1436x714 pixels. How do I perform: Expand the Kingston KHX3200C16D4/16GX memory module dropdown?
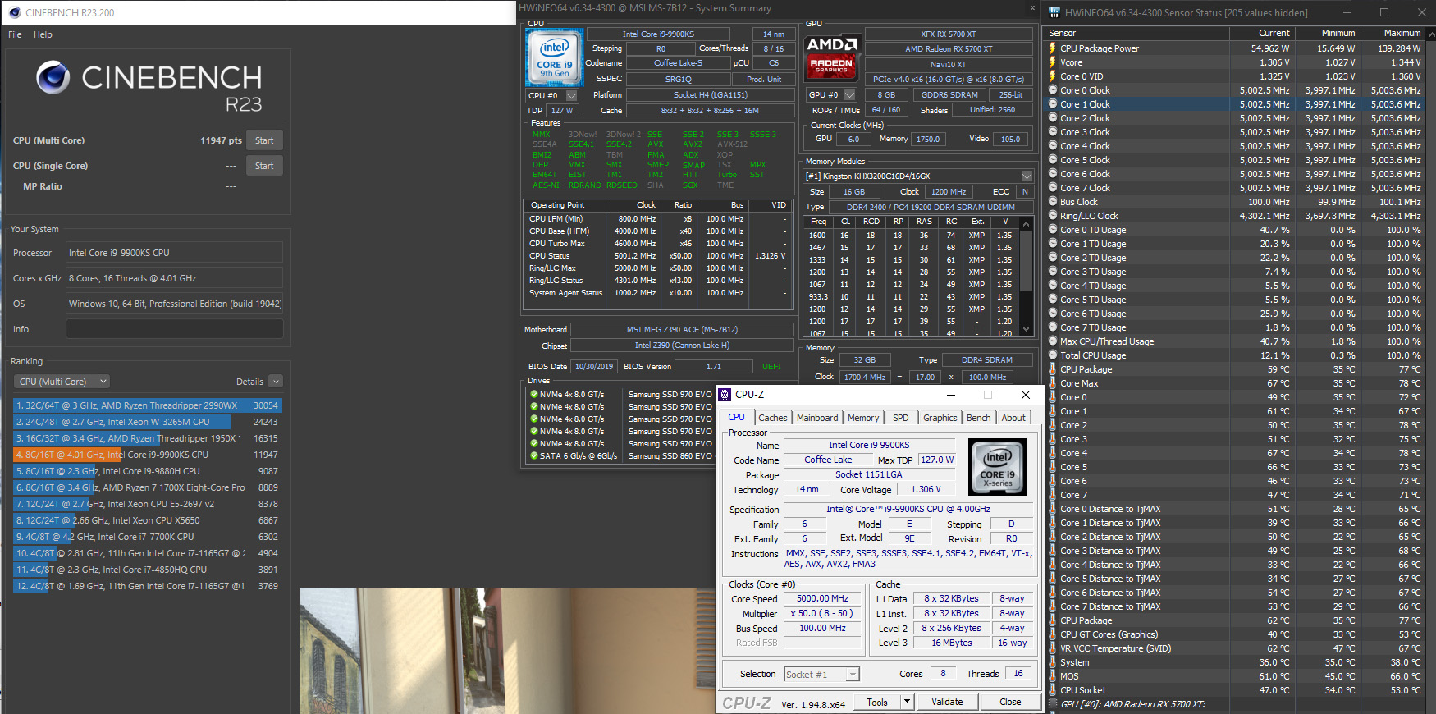click(1027, 176)
